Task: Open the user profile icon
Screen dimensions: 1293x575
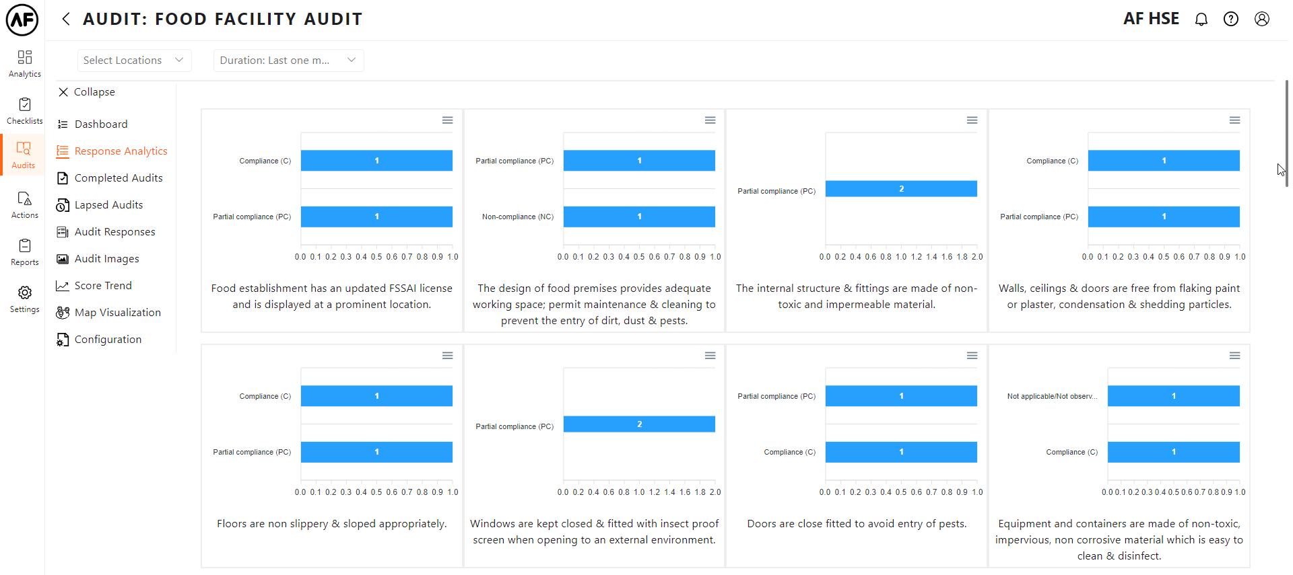Action: coord(1262,20)
